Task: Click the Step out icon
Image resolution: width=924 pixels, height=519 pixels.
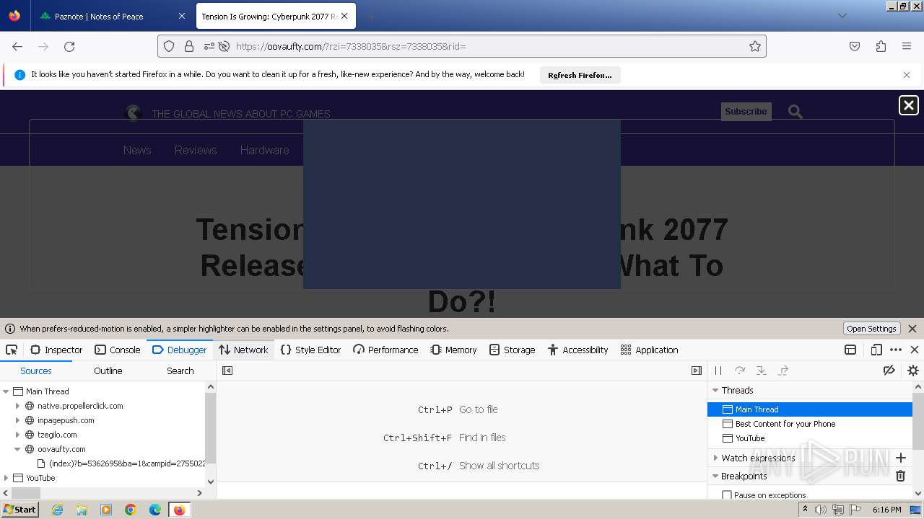Action: pyautogui.click(x=783, y=371)
